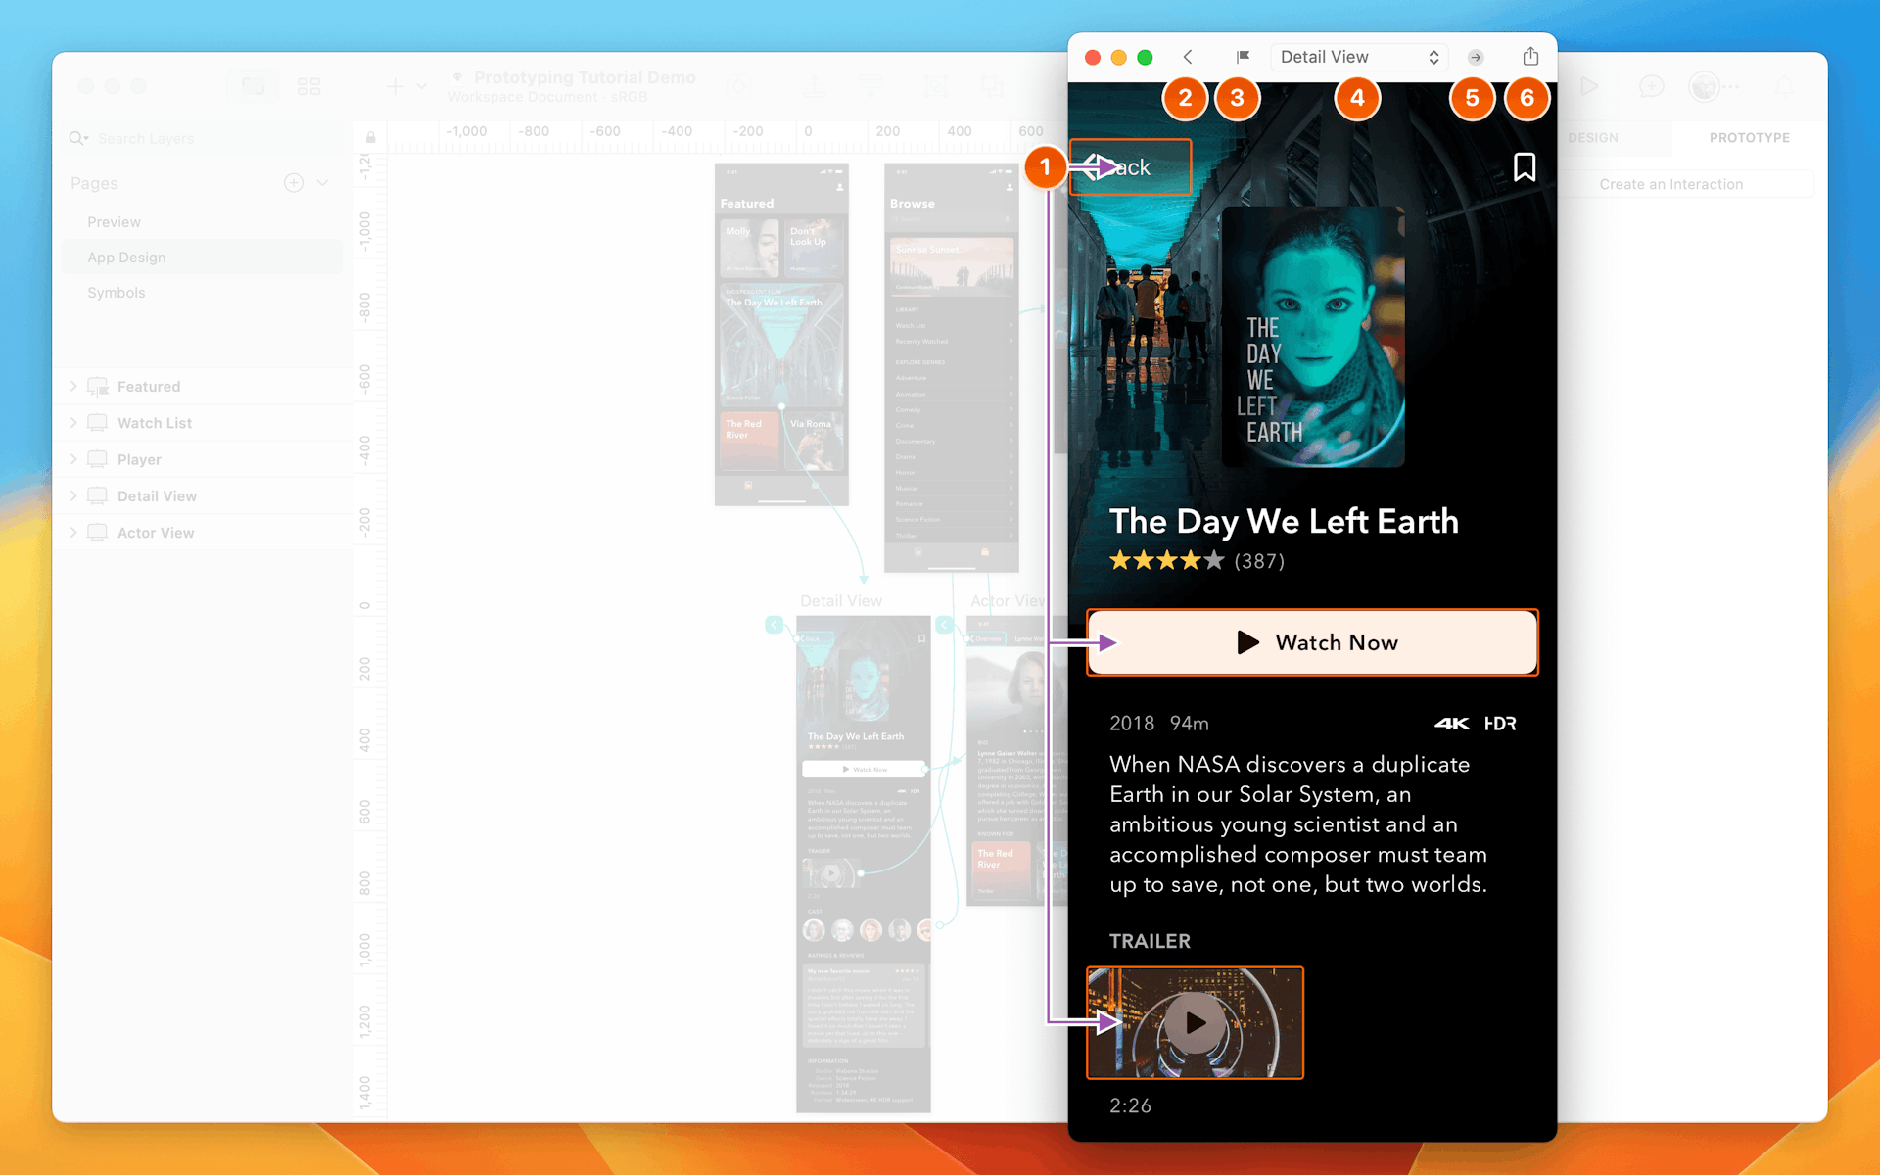
Task: Click the Featured artboard icon in layer list
Action: (x=98, y=387)
